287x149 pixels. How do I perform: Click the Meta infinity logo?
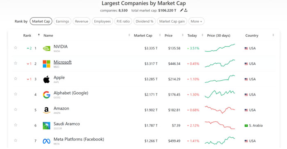46,141
